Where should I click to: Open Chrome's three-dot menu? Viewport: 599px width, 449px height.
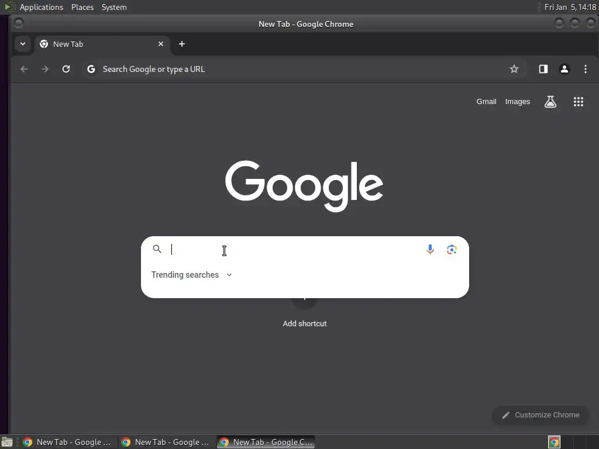pos(585,69)
